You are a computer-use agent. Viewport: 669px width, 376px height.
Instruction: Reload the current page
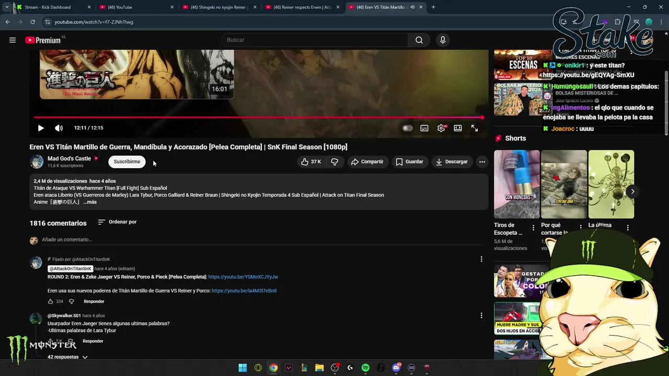click(x=32, y=22)
